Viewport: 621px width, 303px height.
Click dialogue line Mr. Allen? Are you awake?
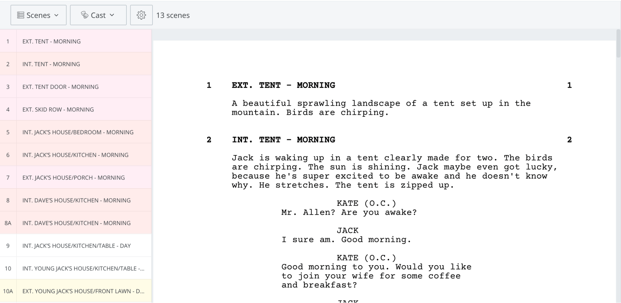click(349, 212)
